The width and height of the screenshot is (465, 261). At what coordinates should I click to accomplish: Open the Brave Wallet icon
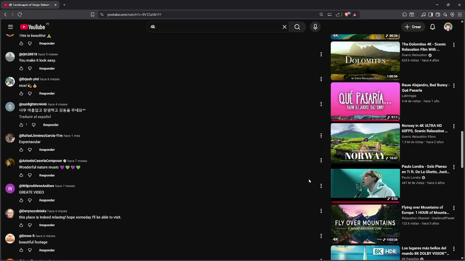tap(438, 14)
